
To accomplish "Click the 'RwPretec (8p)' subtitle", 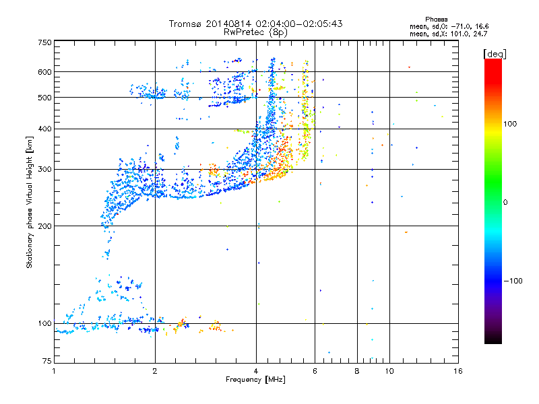I will 255,32.
